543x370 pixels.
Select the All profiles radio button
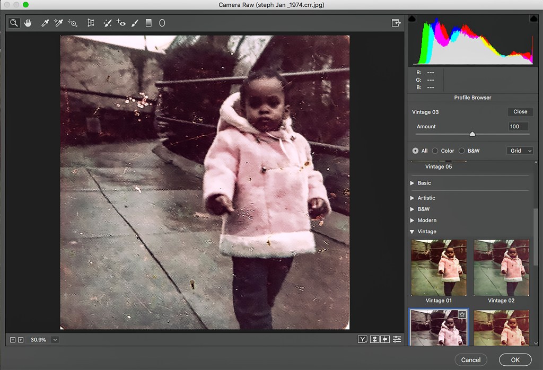(415, 151)
